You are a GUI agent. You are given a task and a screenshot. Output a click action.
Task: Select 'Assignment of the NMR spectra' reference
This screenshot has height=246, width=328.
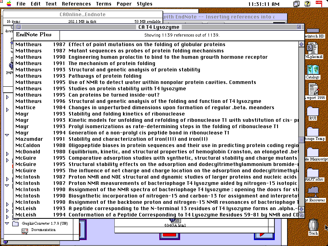click(x=156, y=190)
